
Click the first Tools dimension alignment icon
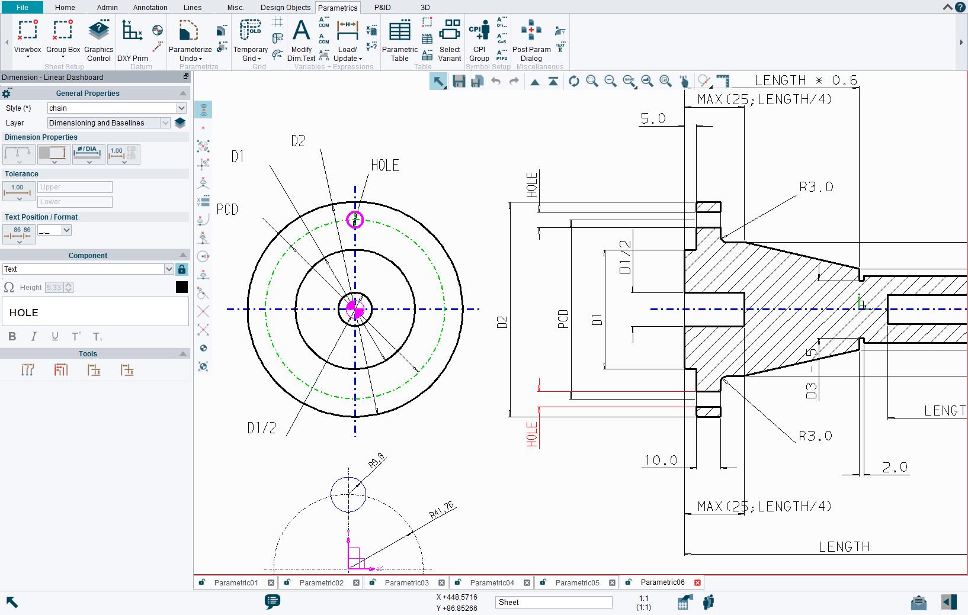(x=28, y=370)
